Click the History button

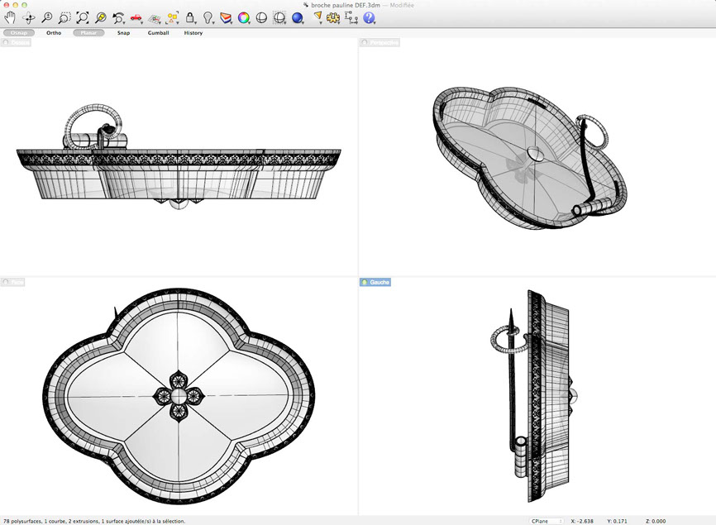193,33
